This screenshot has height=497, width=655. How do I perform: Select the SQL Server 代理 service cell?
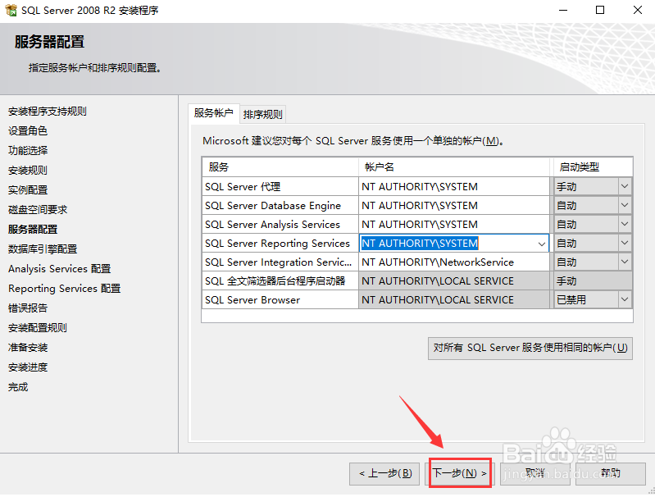point(280,186)
